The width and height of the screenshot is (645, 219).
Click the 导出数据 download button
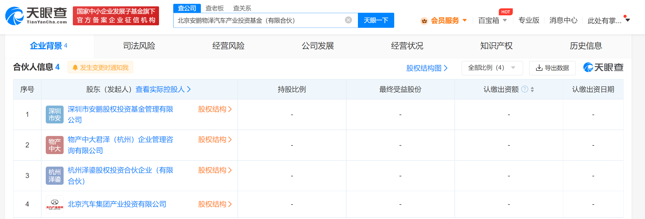tap(552, 68)
